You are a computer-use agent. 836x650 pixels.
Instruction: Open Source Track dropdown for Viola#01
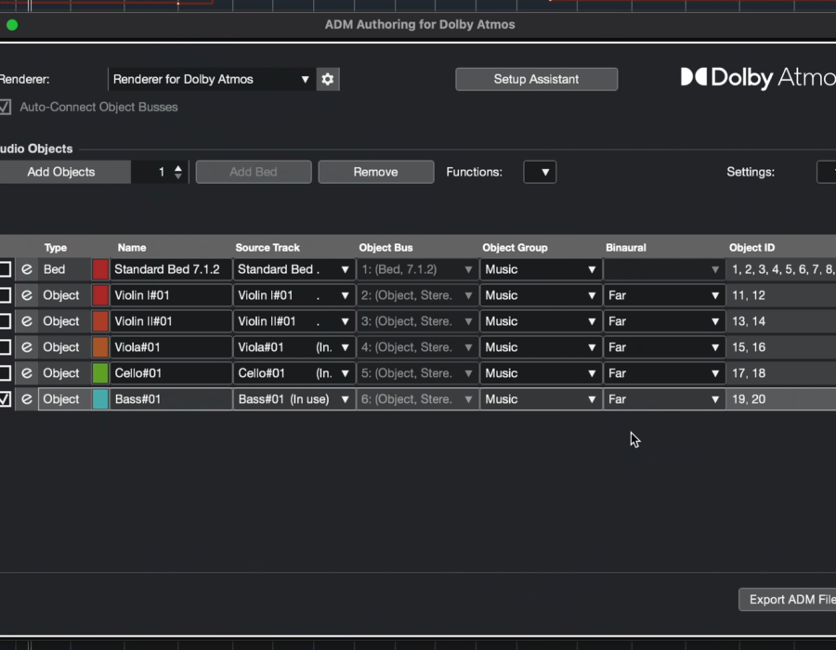[x=294, y=347]
